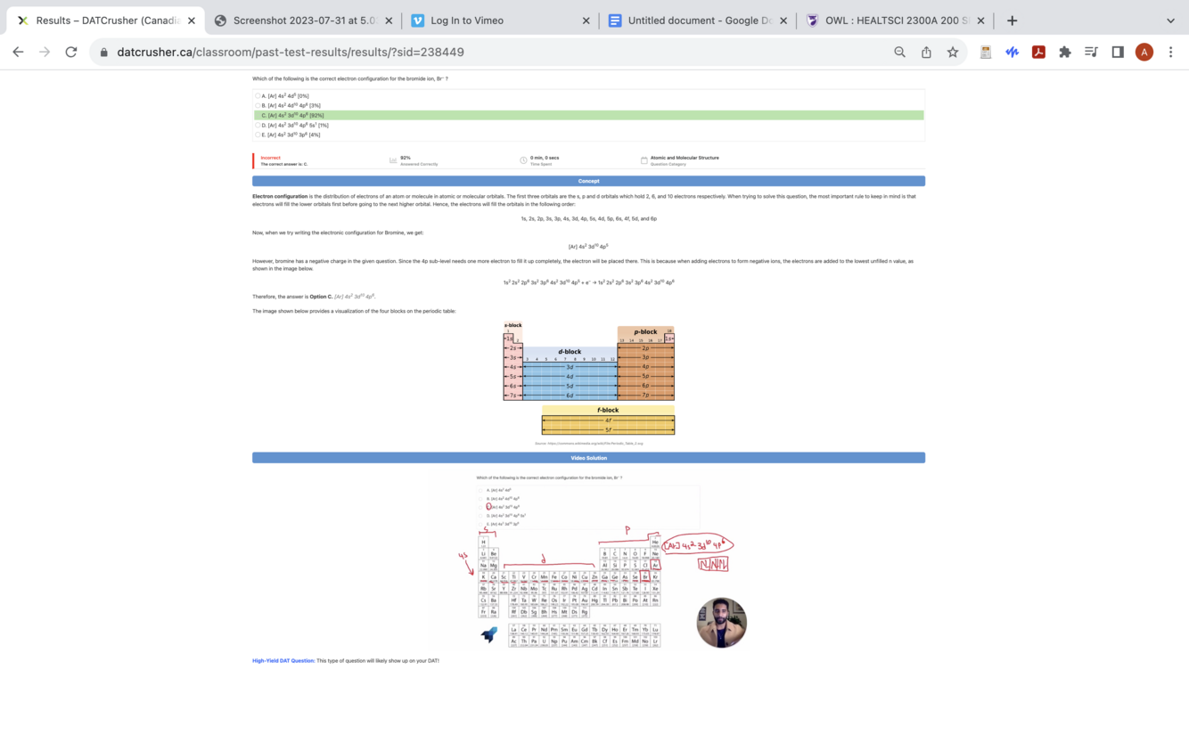Click the calendar icon beside Question Category
The height and width of the screenshot is (743, 1189).
click(x=644, y=160)
